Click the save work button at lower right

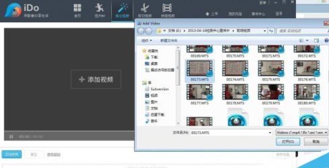283,155
